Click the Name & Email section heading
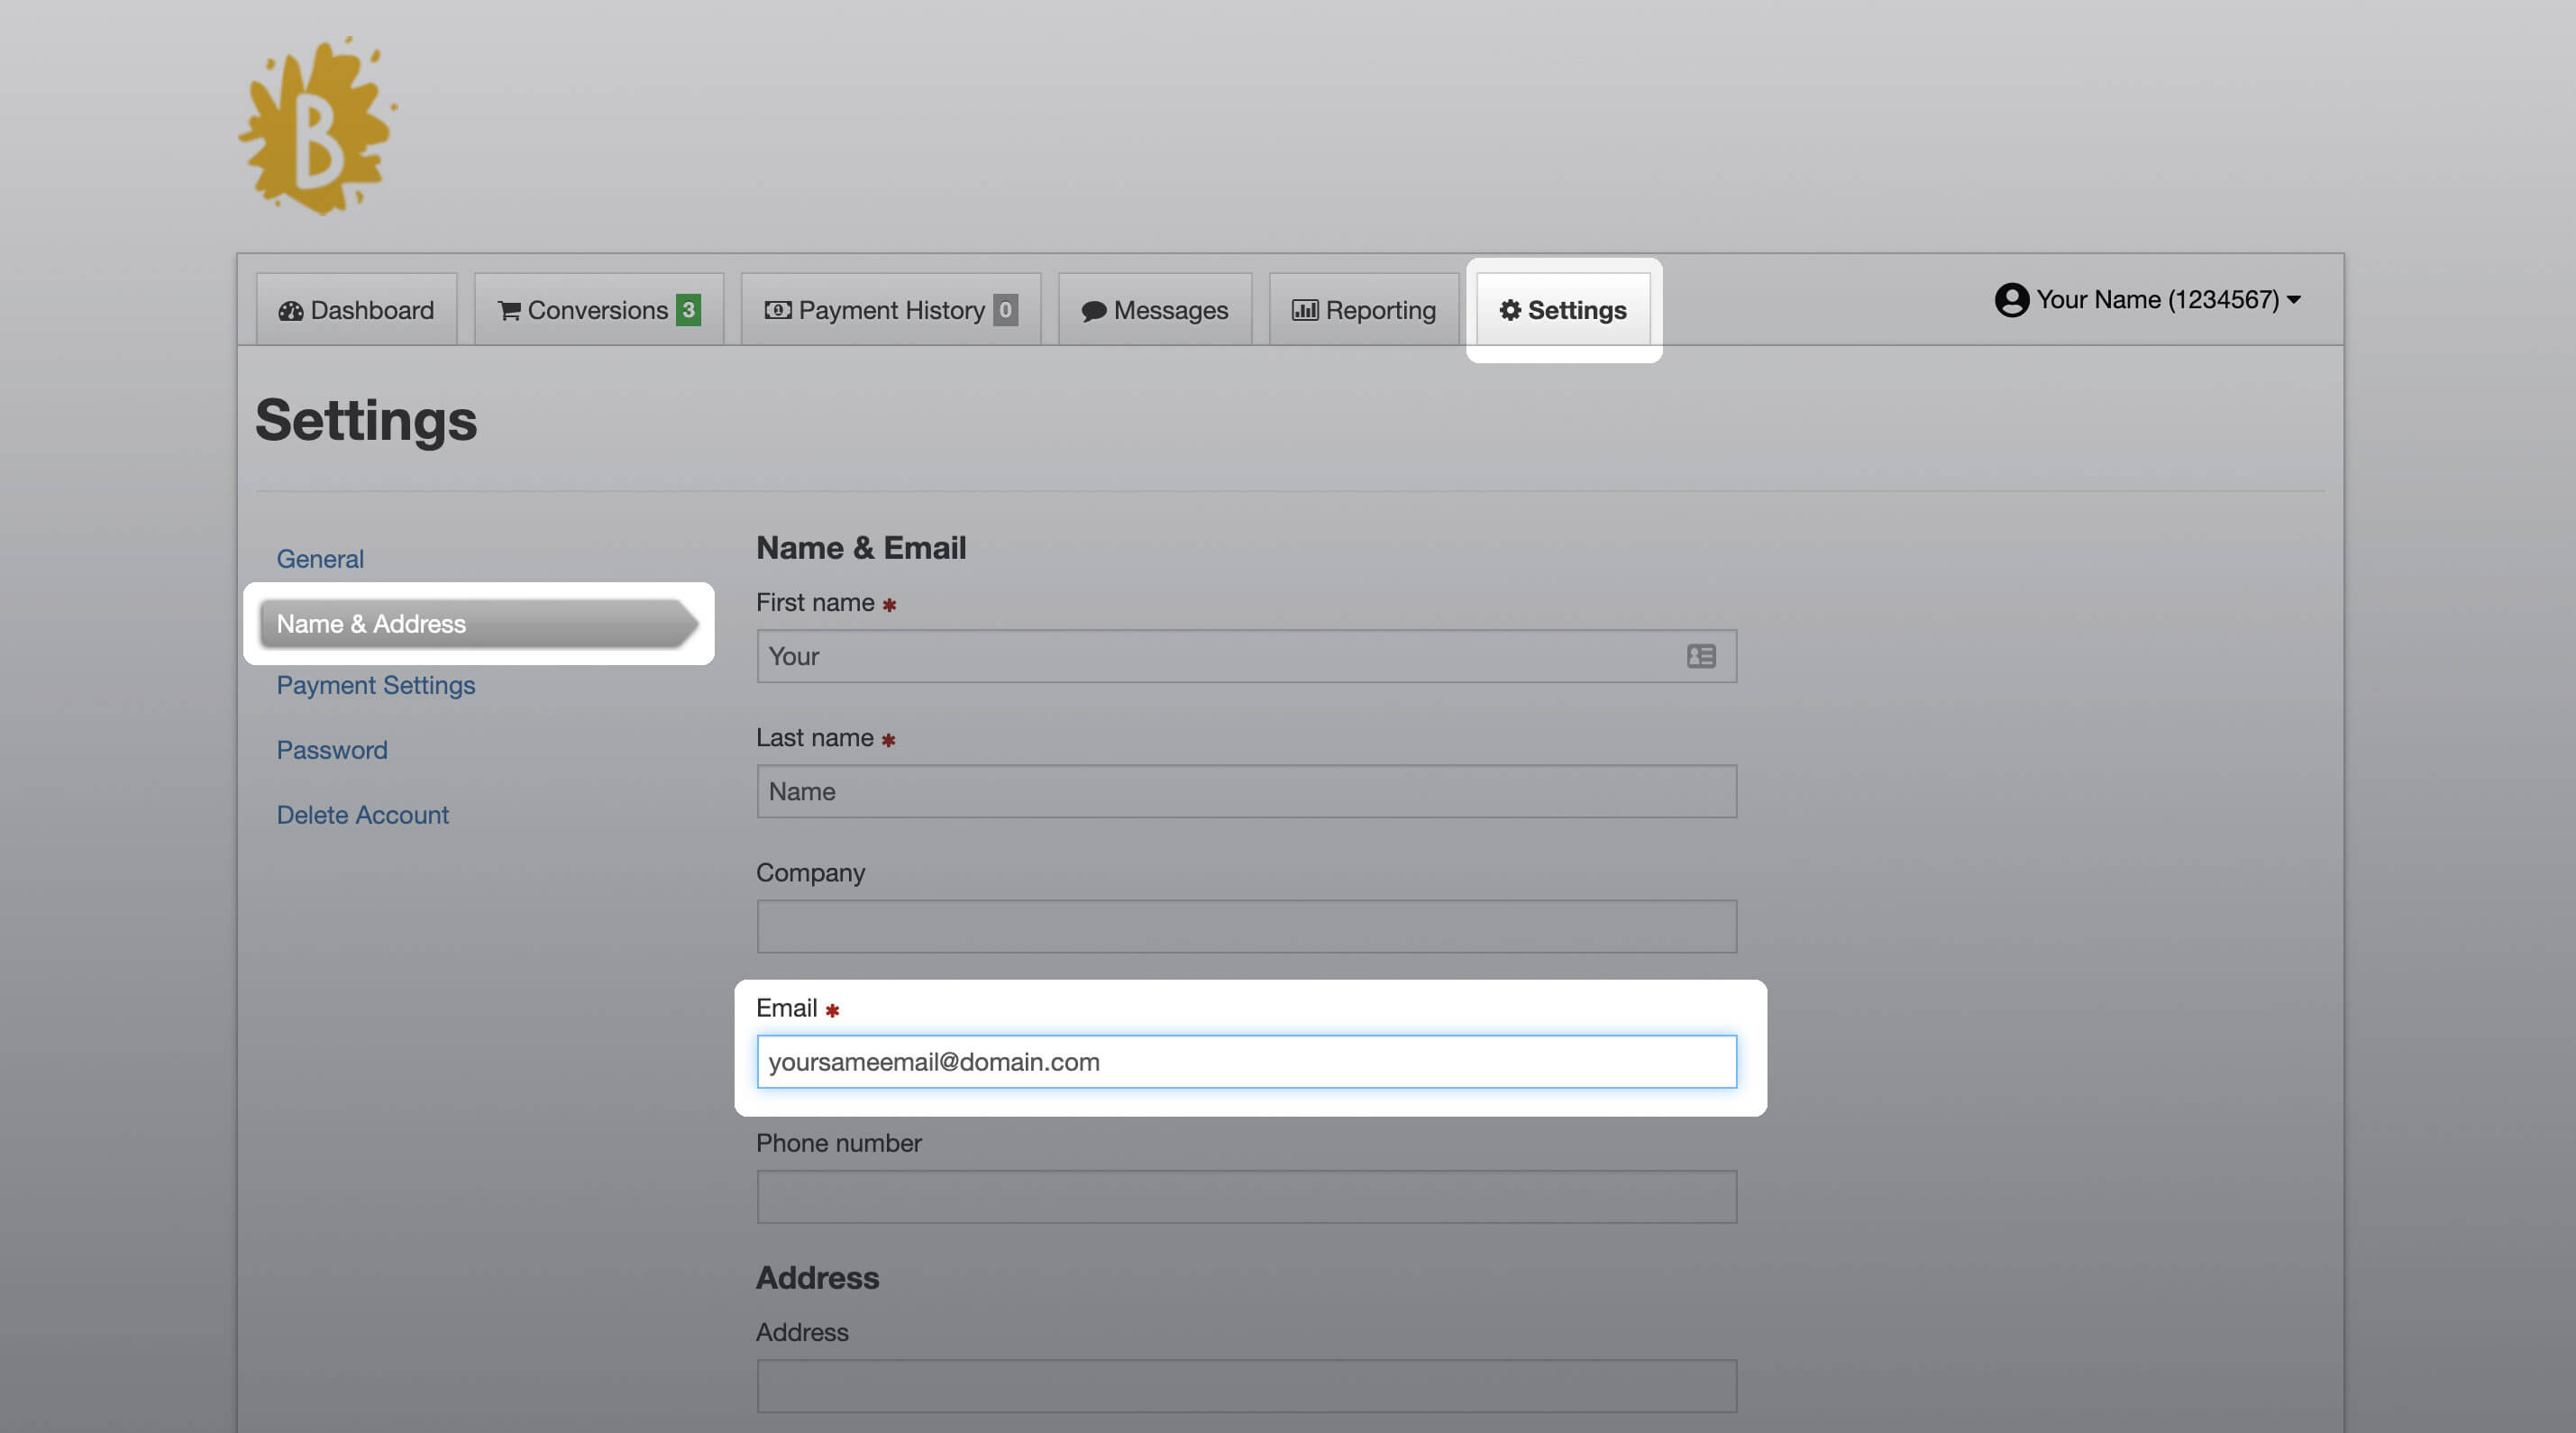 (861, 548)
